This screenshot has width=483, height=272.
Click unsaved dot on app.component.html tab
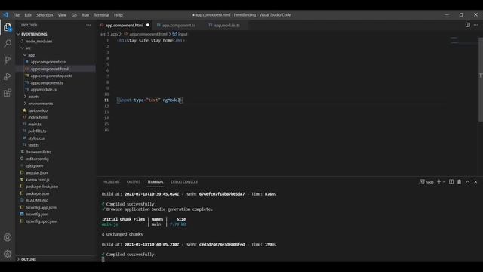coord(148,25)
